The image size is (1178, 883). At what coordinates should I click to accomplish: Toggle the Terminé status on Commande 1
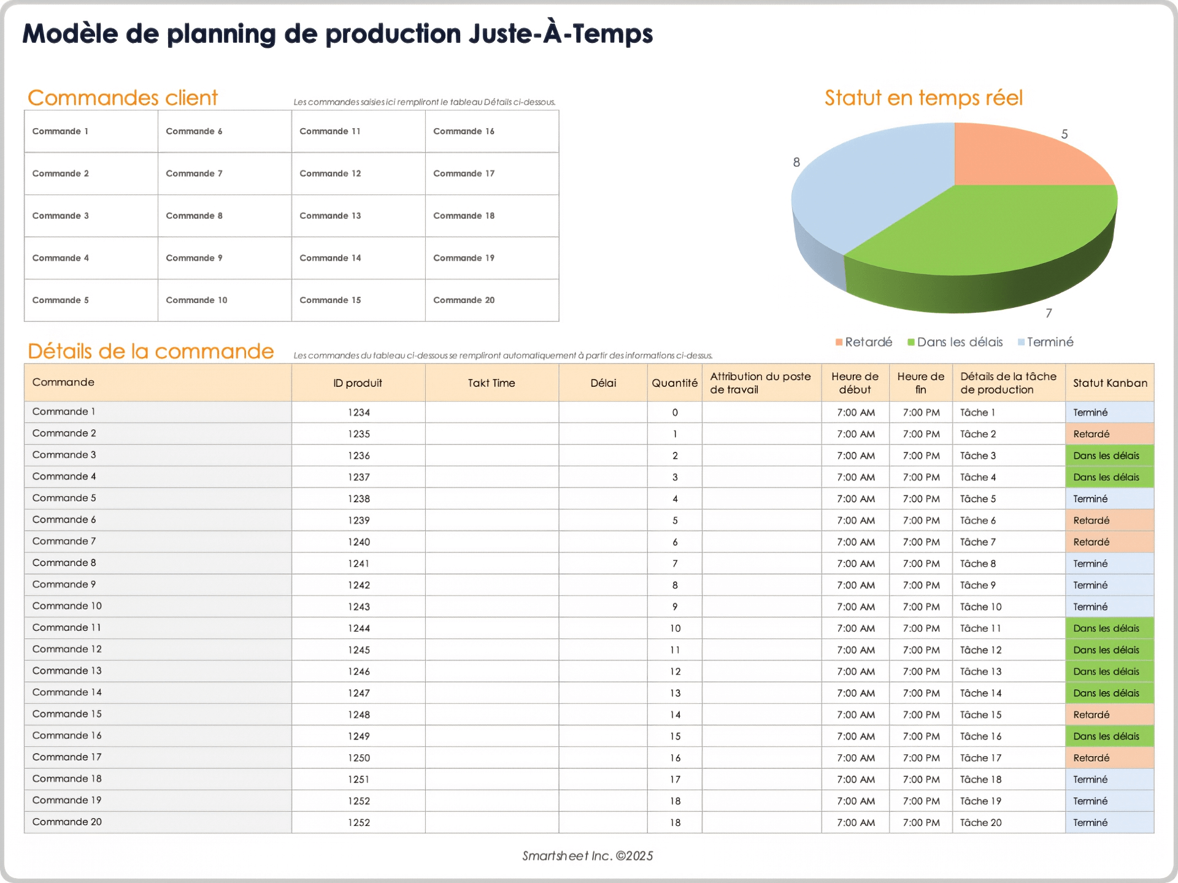(x=1109, y=412)
